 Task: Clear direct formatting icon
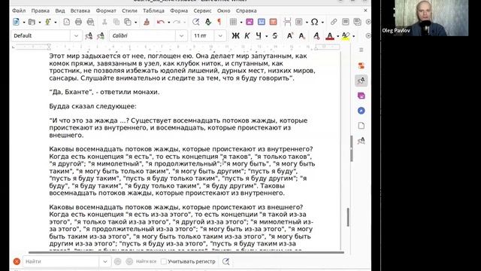[316, 36]
